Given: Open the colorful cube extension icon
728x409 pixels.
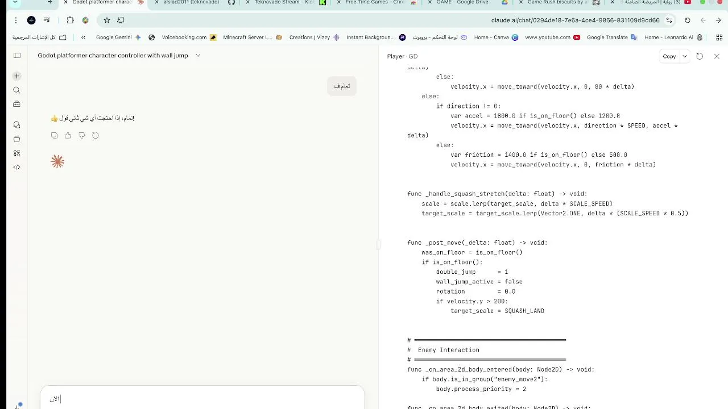Looking at the screenshot, I should [x=85, y=20].
